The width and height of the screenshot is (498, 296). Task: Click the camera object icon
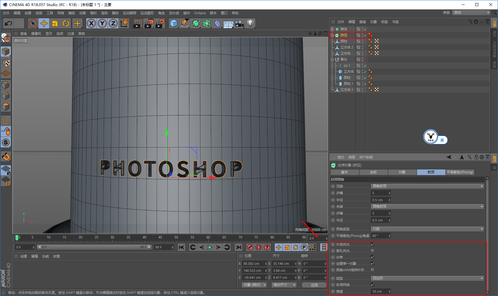coord(239,23)
